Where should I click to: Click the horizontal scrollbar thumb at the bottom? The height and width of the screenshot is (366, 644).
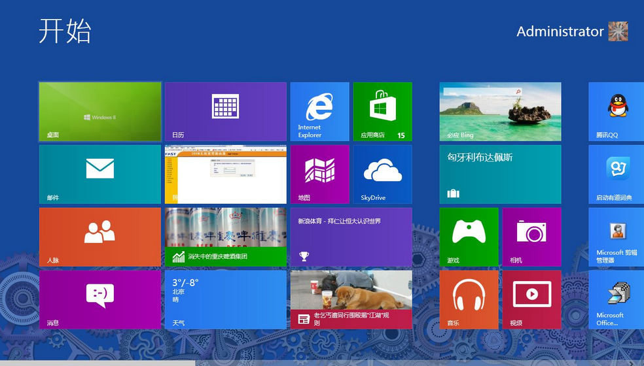pos(98,363)
